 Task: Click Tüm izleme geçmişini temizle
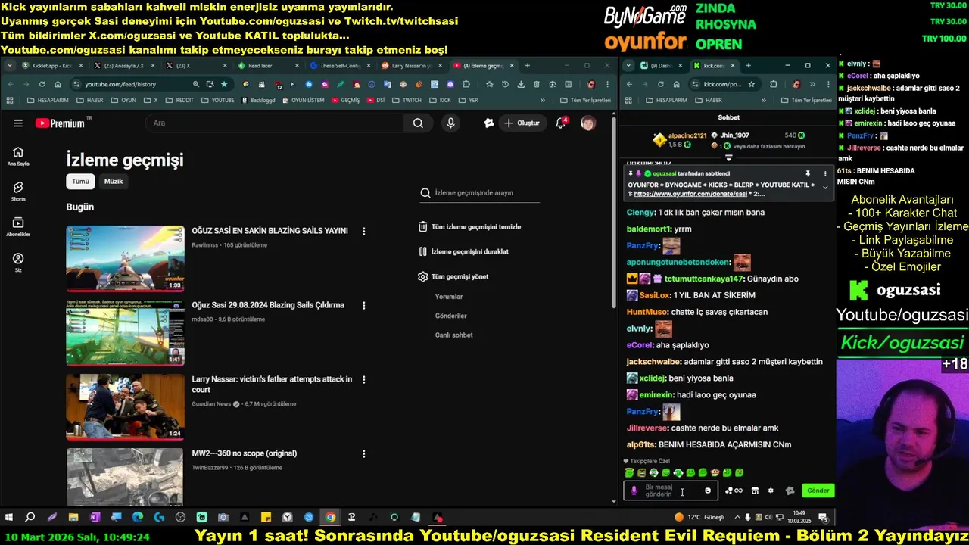pyautogui.click(x=469, y=227)
